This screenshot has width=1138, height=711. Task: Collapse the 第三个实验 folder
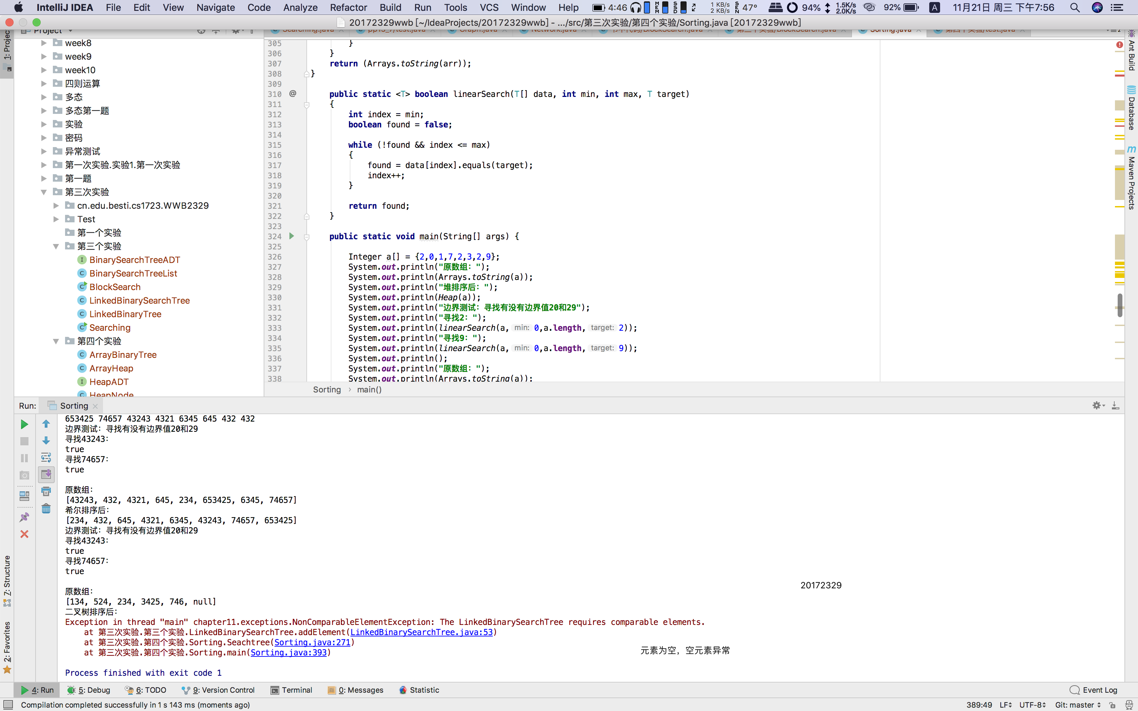click(x=56, y=246)
